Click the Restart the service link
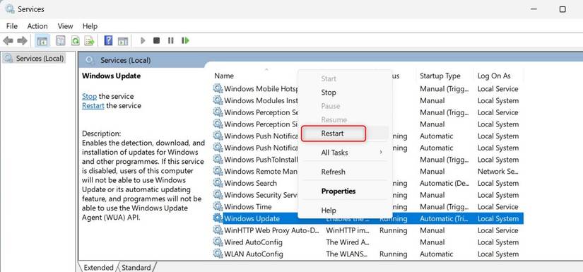The image size is (583, 272). coord(93,105)
